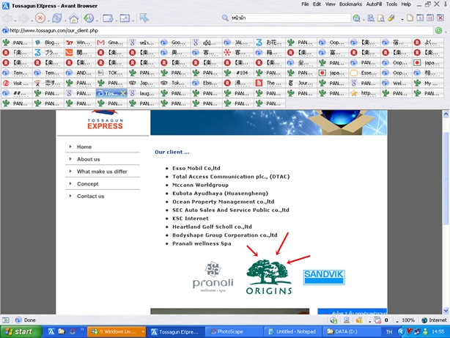Click the Full screen toolbar icon

coord(125,18)
